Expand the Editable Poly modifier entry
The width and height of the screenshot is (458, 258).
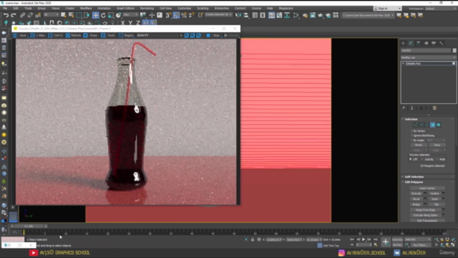click(x=404, y=64)
